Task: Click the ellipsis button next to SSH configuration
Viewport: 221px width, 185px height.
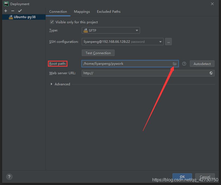Action: click(168, 42)
